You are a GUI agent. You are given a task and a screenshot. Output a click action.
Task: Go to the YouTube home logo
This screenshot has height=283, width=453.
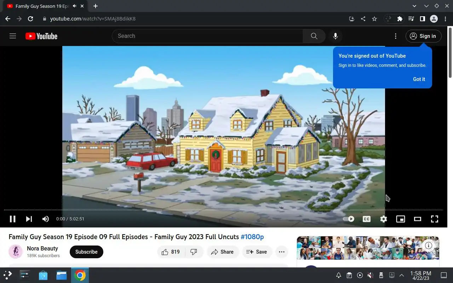click(x=41, y=36)
